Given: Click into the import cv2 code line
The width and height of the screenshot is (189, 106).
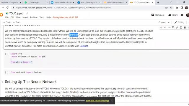Looking at the screenshot, I should click(16, 54).
